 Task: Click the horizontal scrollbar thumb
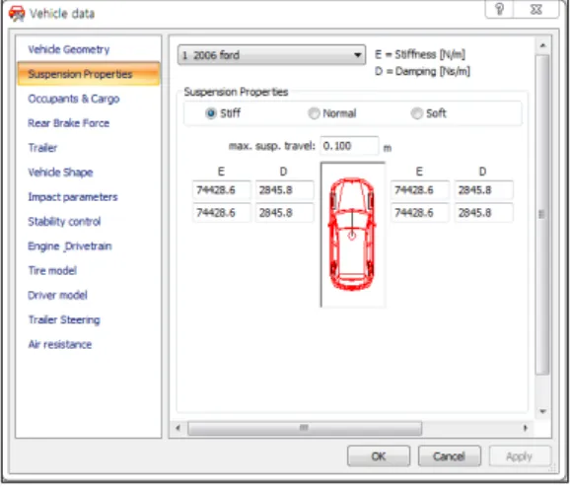tap(305, 428)
